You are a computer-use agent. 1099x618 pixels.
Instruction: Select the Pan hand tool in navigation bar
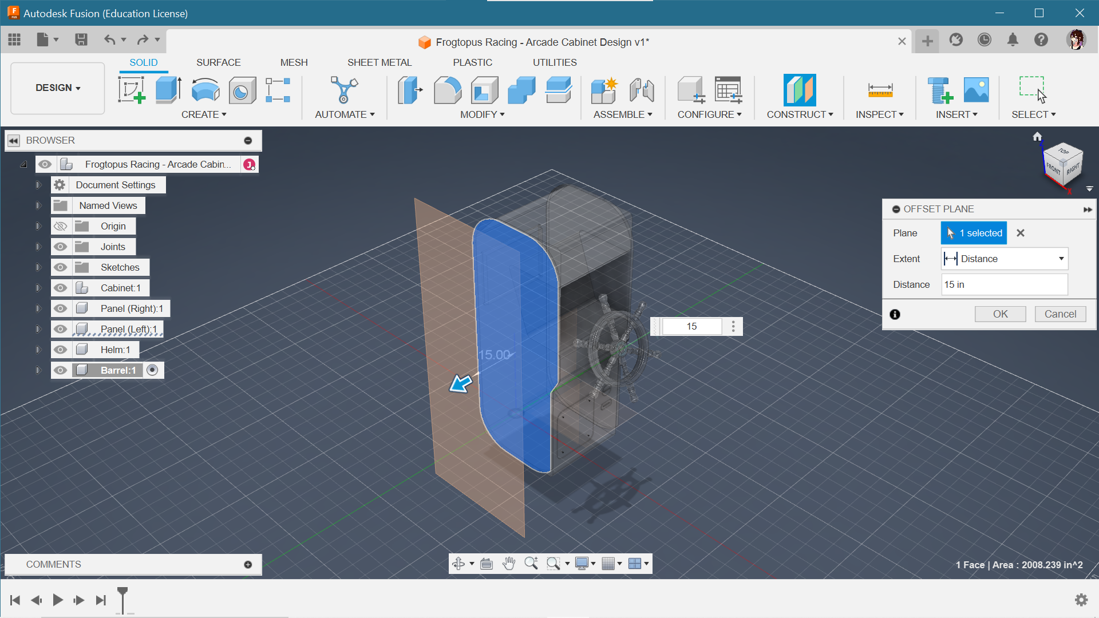coord(508,564)
